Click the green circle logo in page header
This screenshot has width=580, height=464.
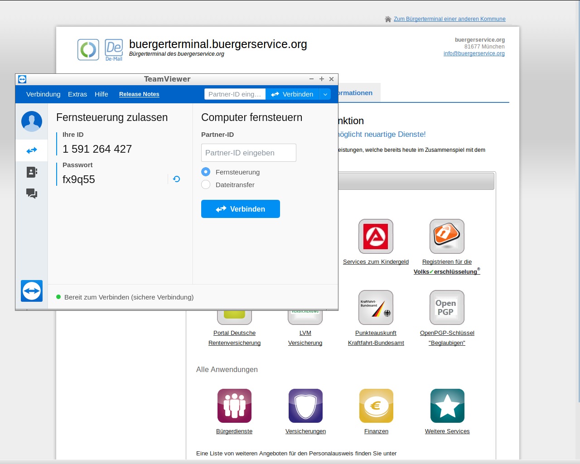point(88,50)
